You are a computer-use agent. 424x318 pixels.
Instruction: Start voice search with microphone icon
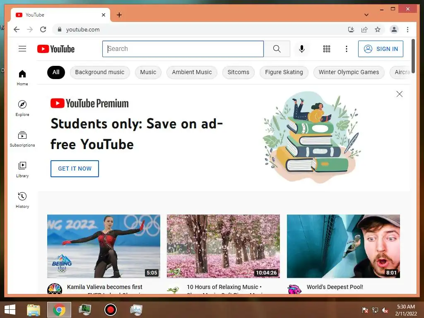pyautogui.click(x=302, y=49)
